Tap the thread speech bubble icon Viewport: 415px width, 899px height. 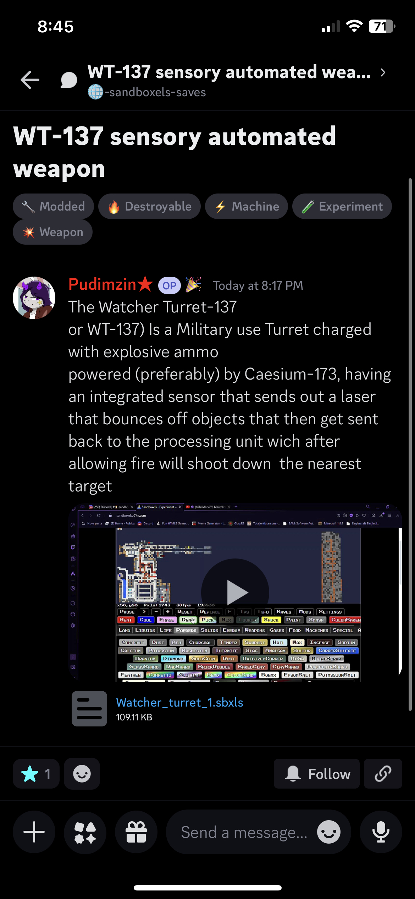click(69, 80)
